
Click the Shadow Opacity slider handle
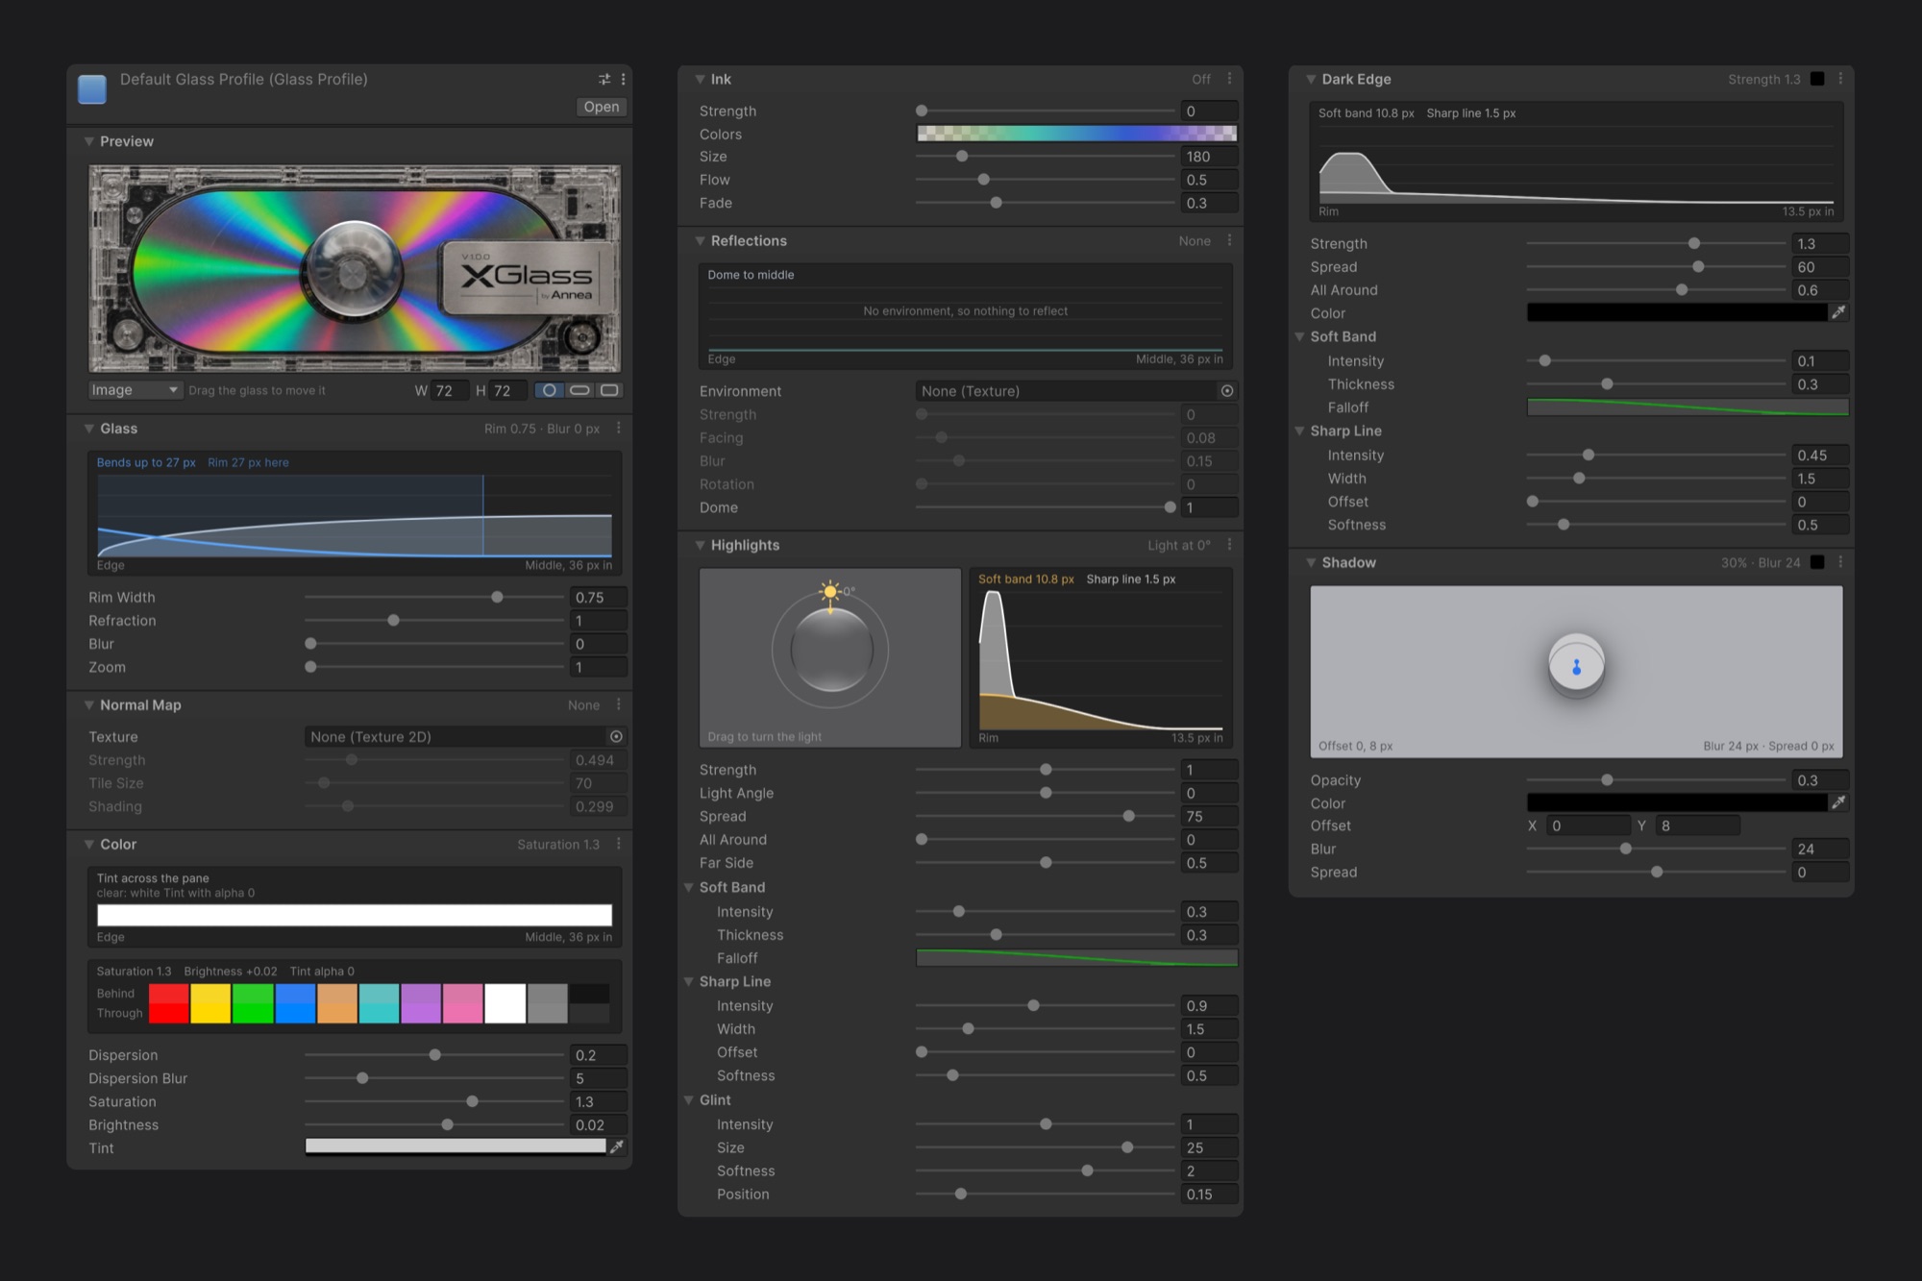point(1607,780)
